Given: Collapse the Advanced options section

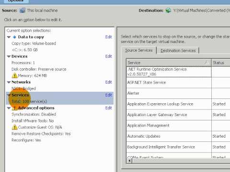Looking at the screenshot, I should pos(9,108).
